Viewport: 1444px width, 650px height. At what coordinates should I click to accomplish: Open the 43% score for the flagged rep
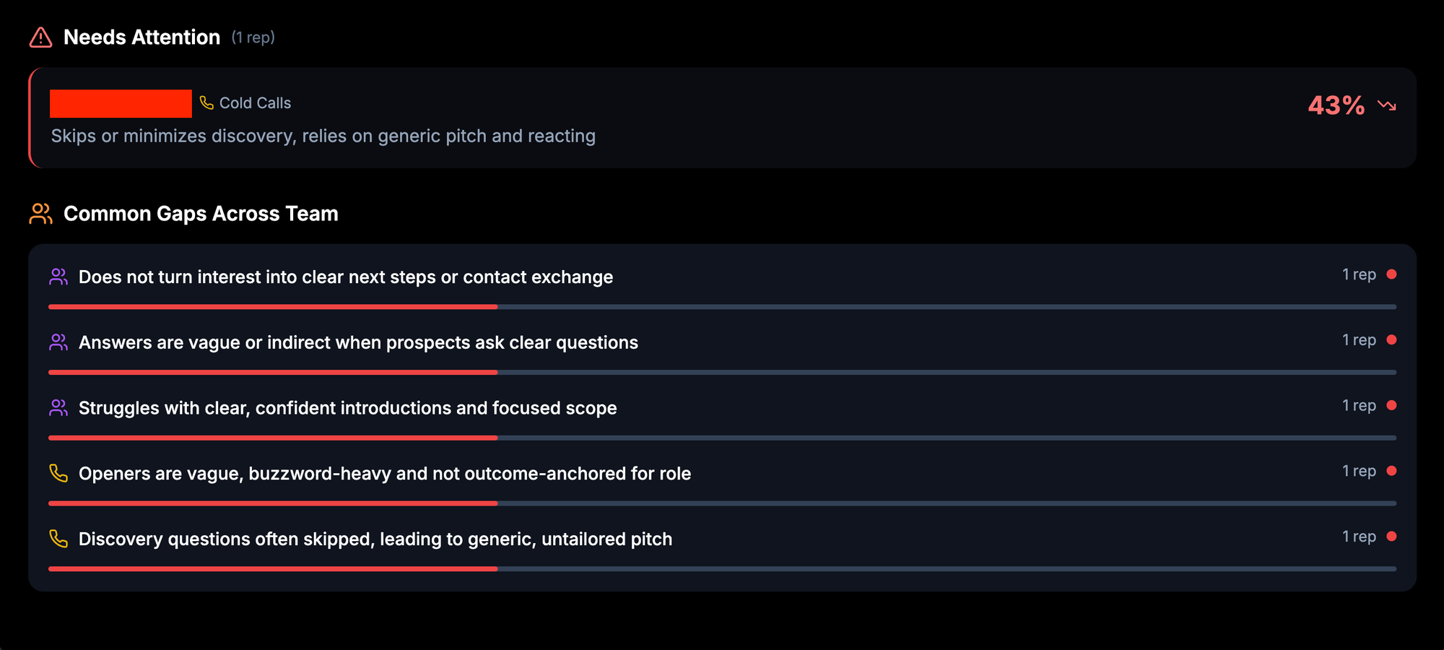coord(1336,105)
